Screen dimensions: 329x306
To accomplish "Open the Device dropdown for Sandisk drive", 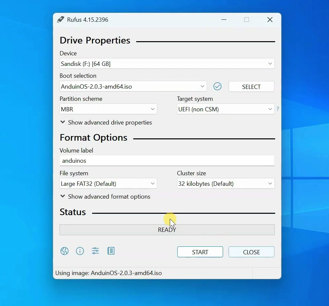I will [167, 64].
